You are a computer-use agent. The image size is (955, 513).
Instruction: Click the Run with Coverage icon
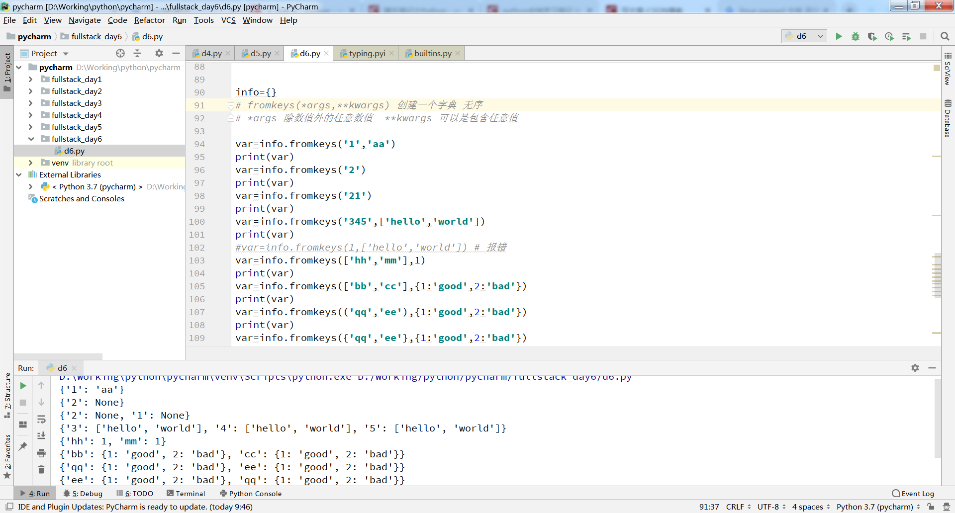point(872,36)
